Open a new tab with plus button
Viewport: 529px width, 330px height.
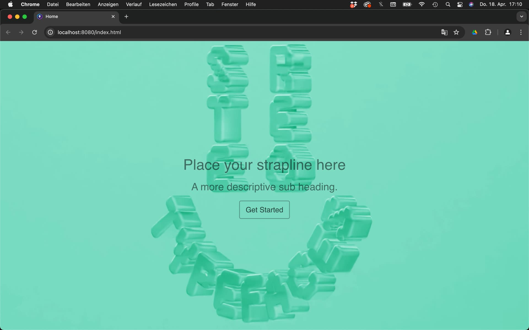tap(126, 16)
